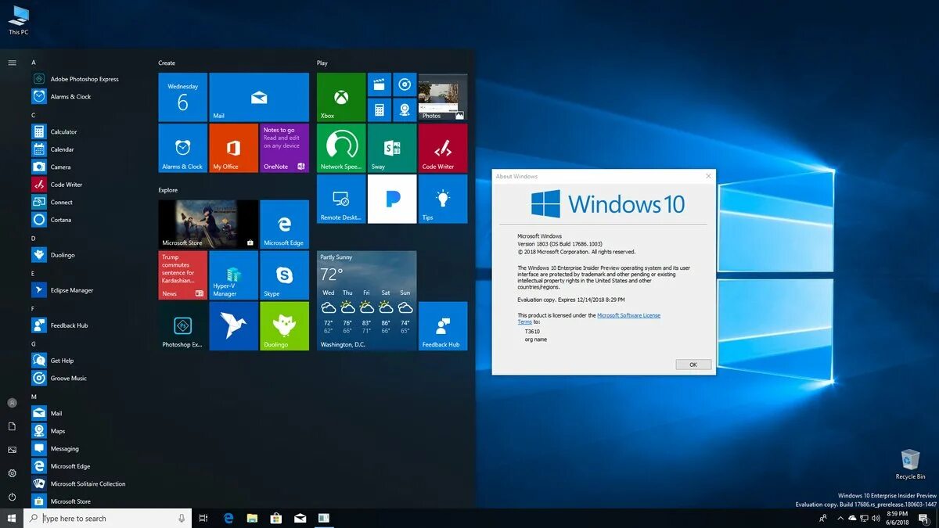The width and height of the screenshot is (939, 528).
Task: Open the small Calculator tile in Play group
Action: [379, 110]
